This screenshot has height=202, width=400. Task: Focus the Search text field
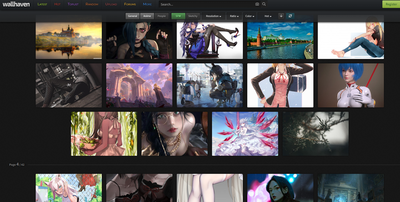click(x=207, y=4)
